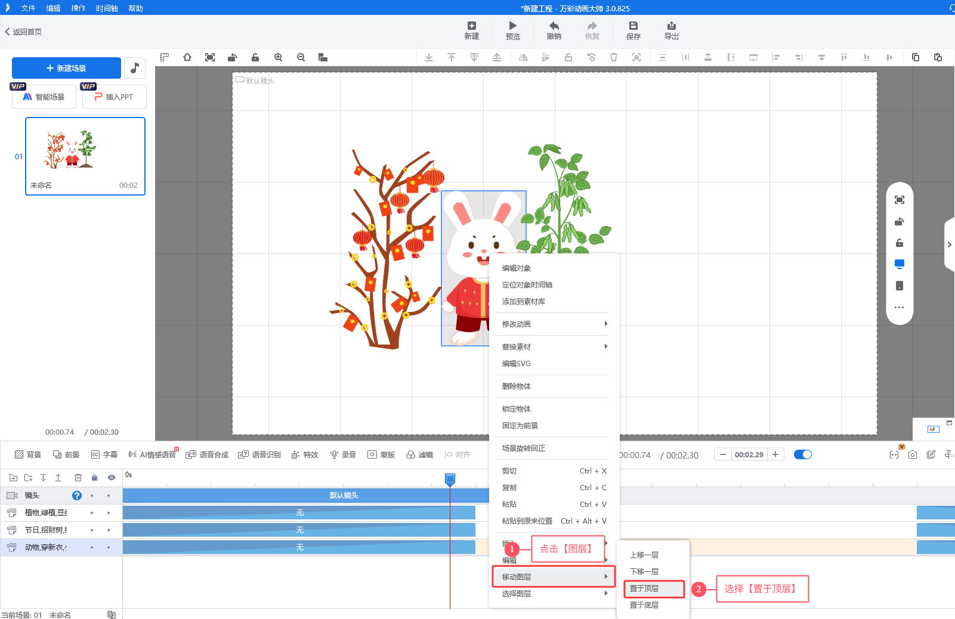955x619 pixels.
Task: Click the Export icon in top toolbar
Action: click(x=671, y=26)
